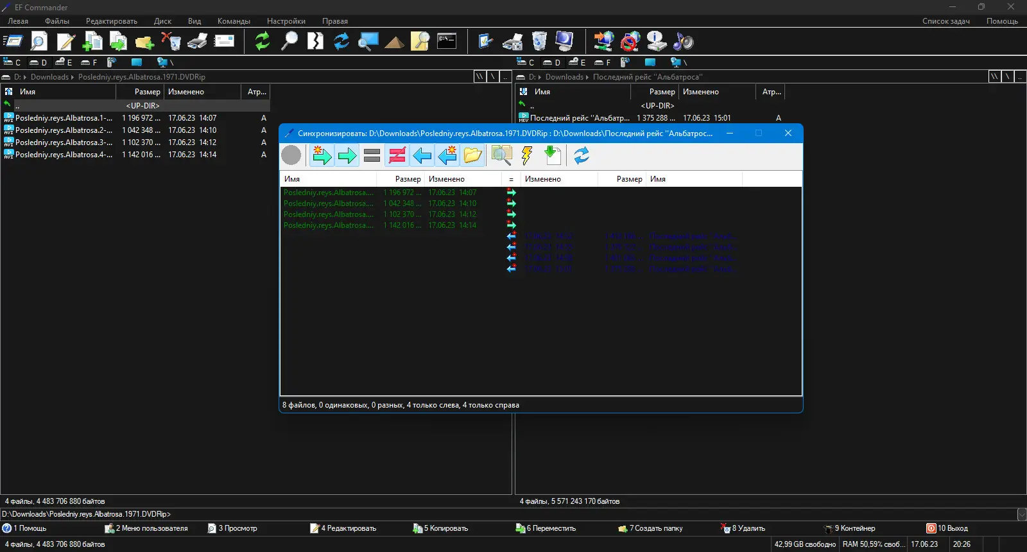Click the compare files magnifier icon in sync dialog
Viewport: 1027px width, 552px height.
[501, 155]
